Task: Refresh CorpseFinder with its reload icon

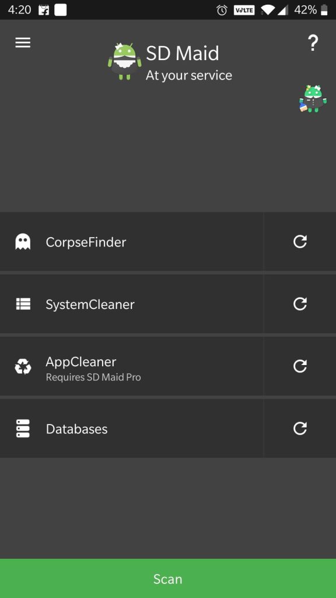Action: (300, 241)
